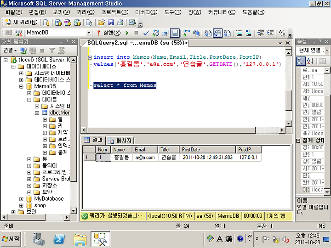Click the Query Options icon
331x248 pixels.
click(165, 33)
